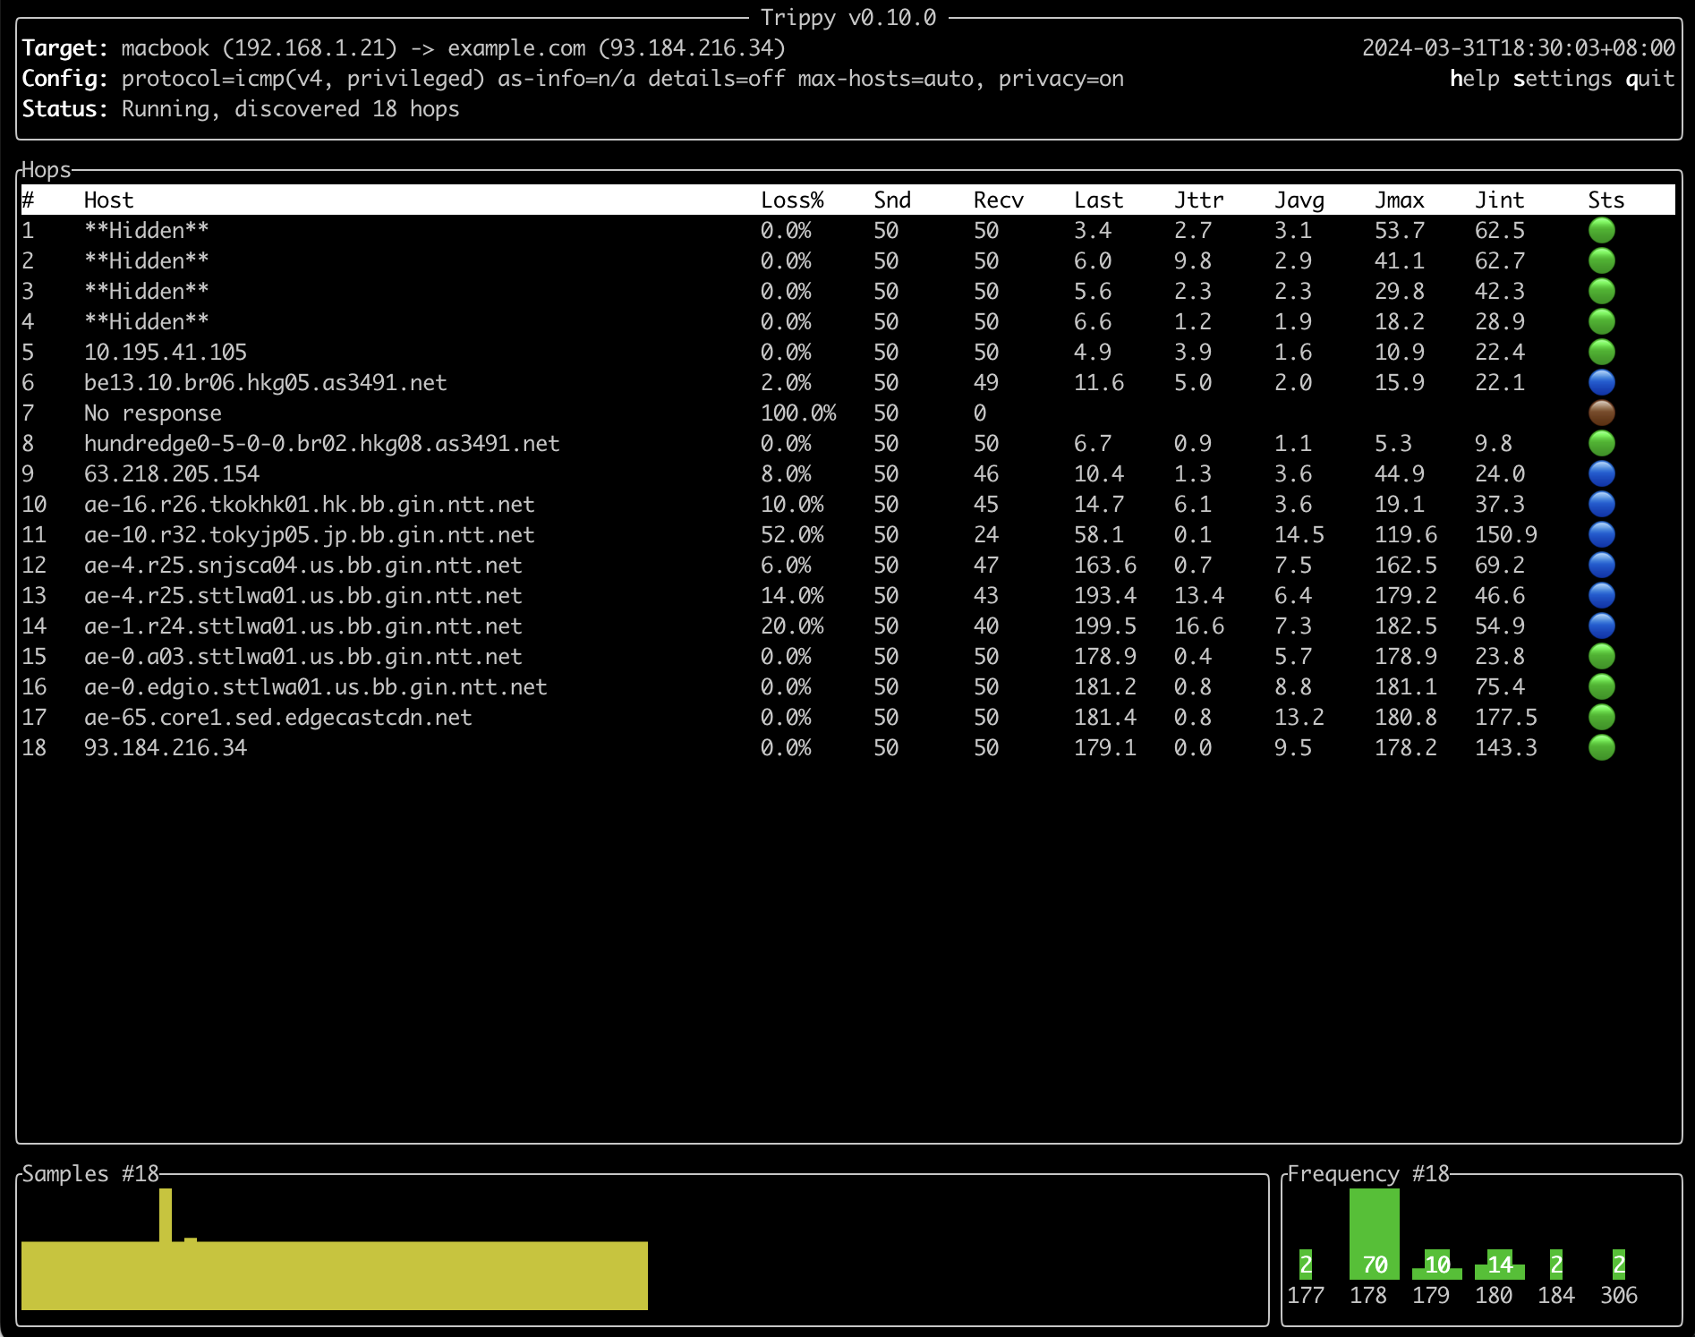Click the blue status dot for ae-4.r25.snjsca04 hop

tap(1601, 566)
